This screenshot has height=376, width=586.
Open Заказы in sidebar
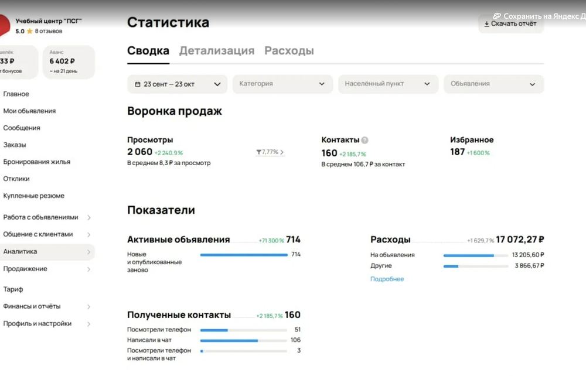(x=15, y=145)
